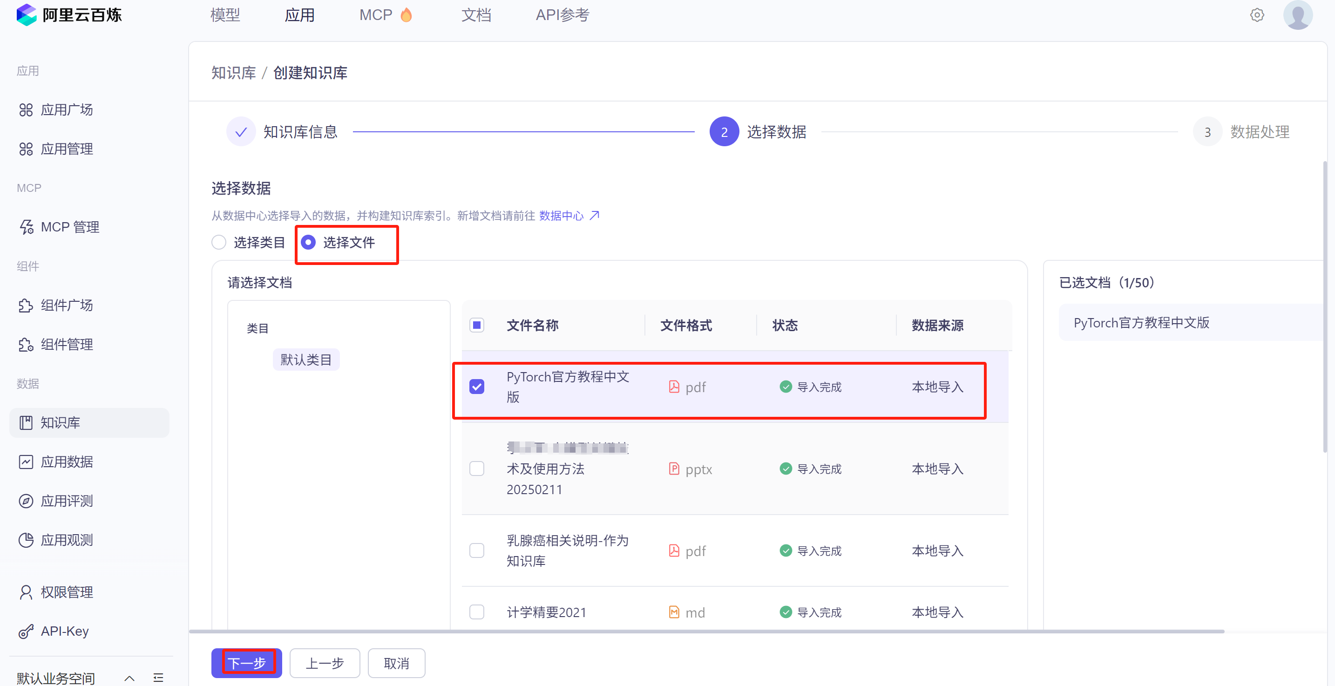Viewport: 1335px width, 686px height.
Task: Go to 组件广场 in the sidebar
Action: [x=66, y=306]
